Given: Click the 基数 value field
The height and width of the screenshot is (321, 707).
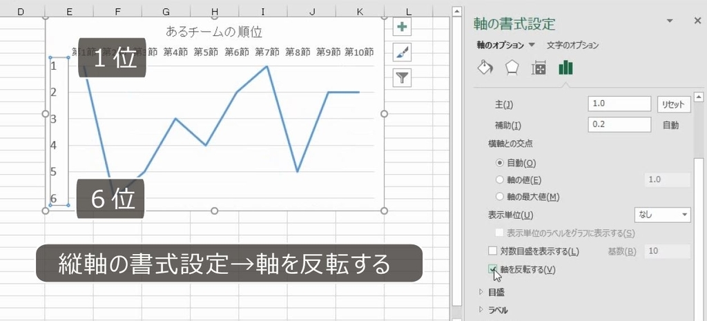Looking at the screenshot, I should point(668,251).
